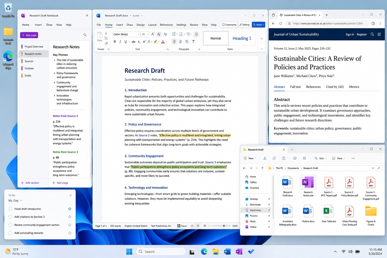
Task: Open the Layout tab in Word
Action: pyautogui.click(x=152, y=25)
